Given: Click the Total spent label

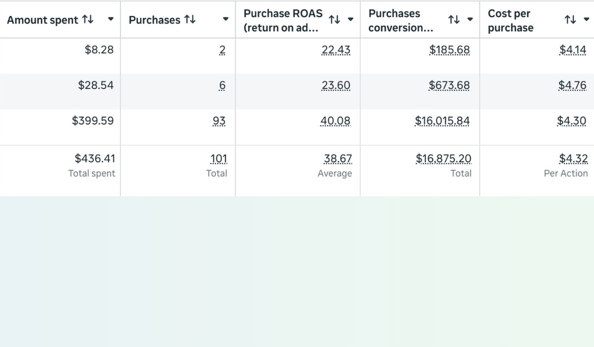Looking at the screenshot, I should pyautogui.click(x=92, y=173).
